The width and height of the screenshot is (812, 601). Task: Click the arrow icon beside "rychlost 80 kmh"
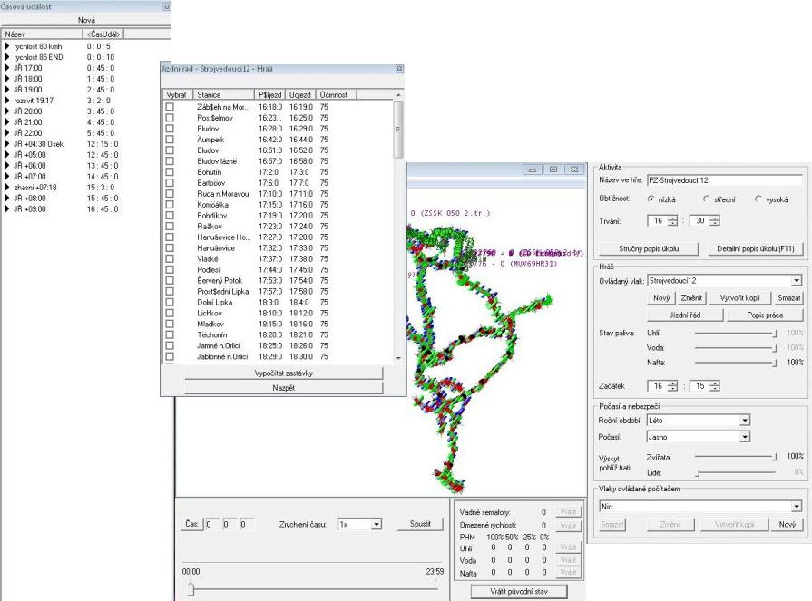tap(8, 44)
